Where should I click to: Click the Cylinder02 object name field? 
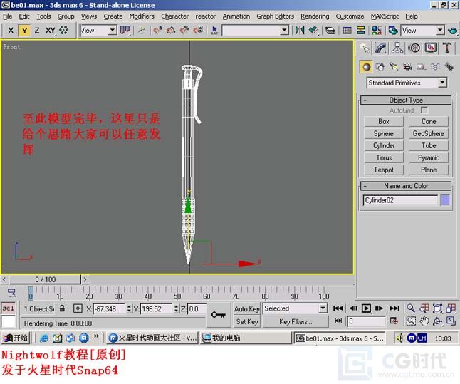tap(400, 200)
